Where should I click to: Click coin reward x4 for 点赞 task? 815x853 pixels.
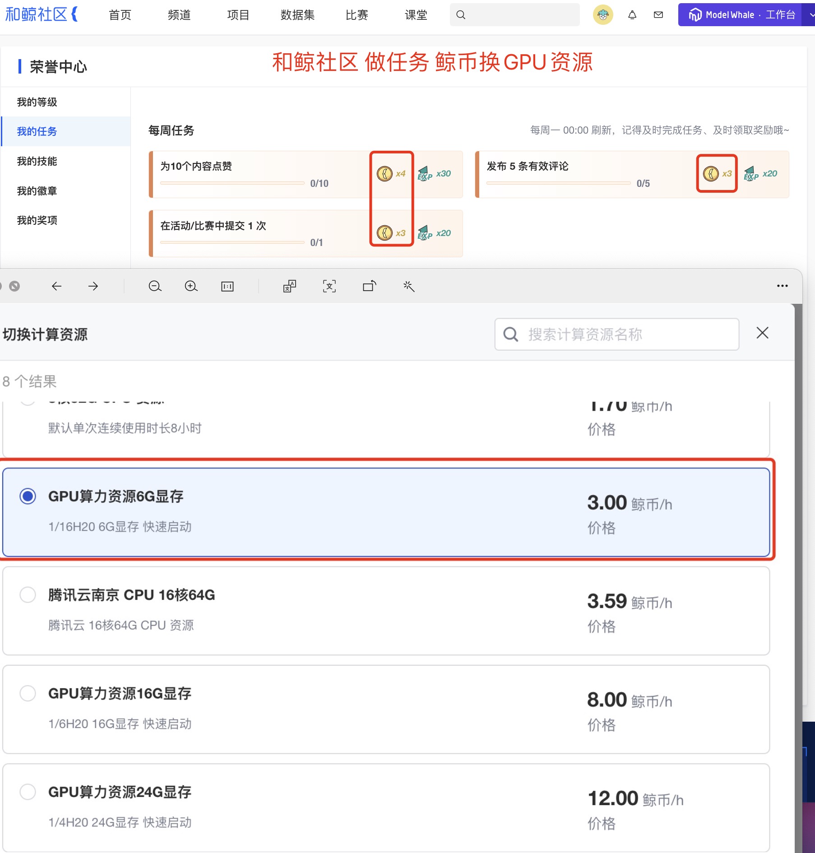coord(391,174)
